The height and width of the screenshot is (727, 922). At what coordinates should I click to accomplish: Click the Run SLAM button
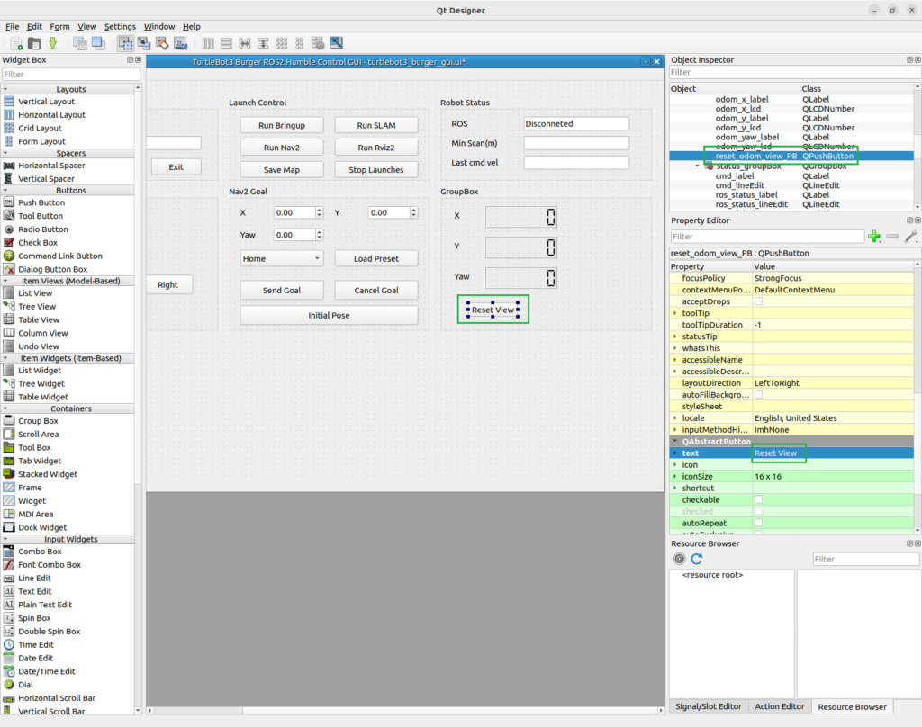(376, 125)
